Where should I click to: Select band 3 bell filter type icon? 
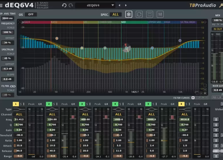85,109
